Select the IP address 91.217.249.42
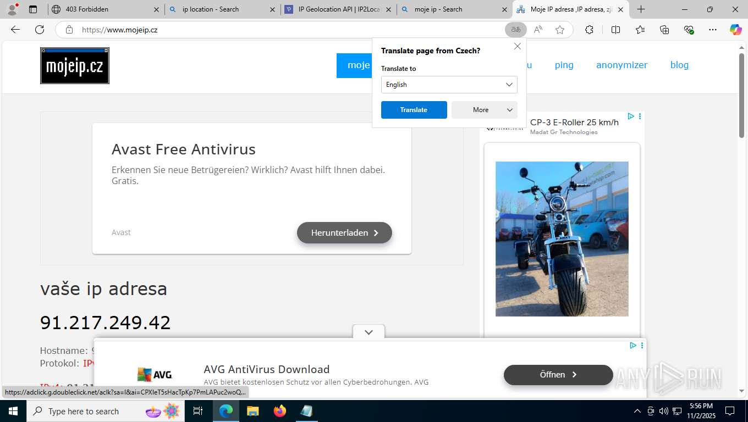The image size is (748, 422). click(x=106, y=323)
